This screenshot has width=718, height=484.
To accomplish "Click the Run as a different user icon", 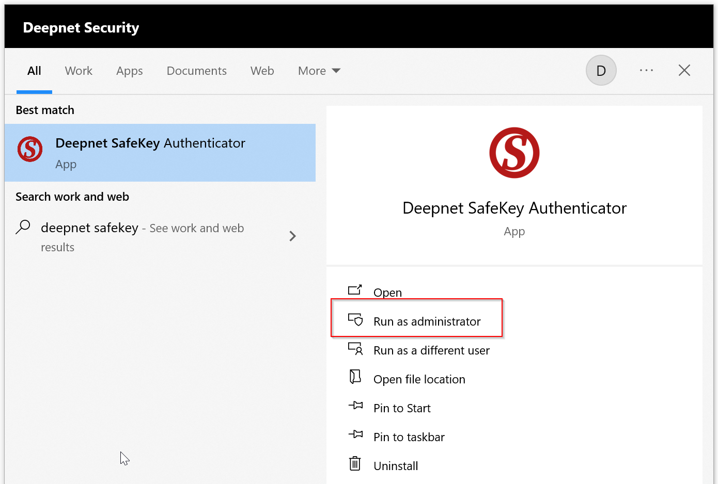I will tap(355, 349).
